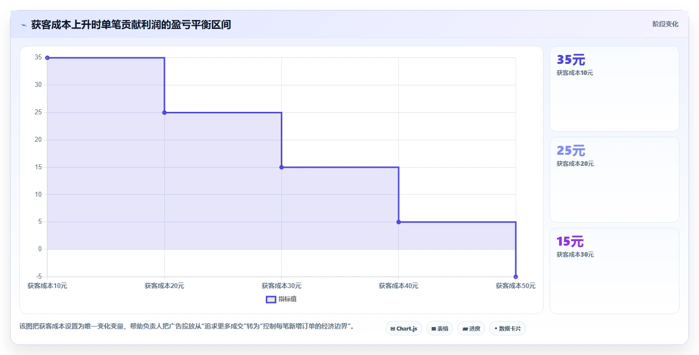
Task: Toggle the 指标值 legend swatch
Action: click(x=271, y=300)
